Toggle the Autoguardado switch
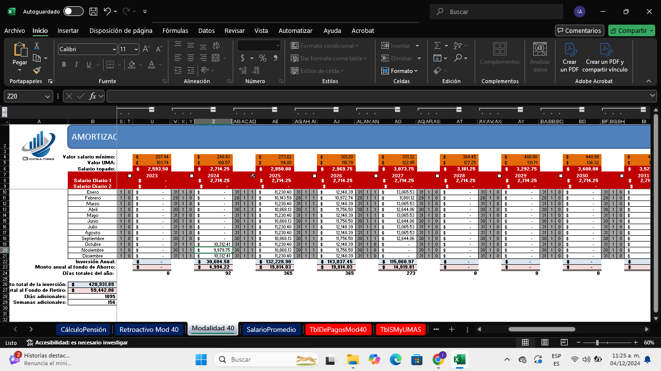The height and width of the screenshot is (371, 661). [x=73, y=11]
